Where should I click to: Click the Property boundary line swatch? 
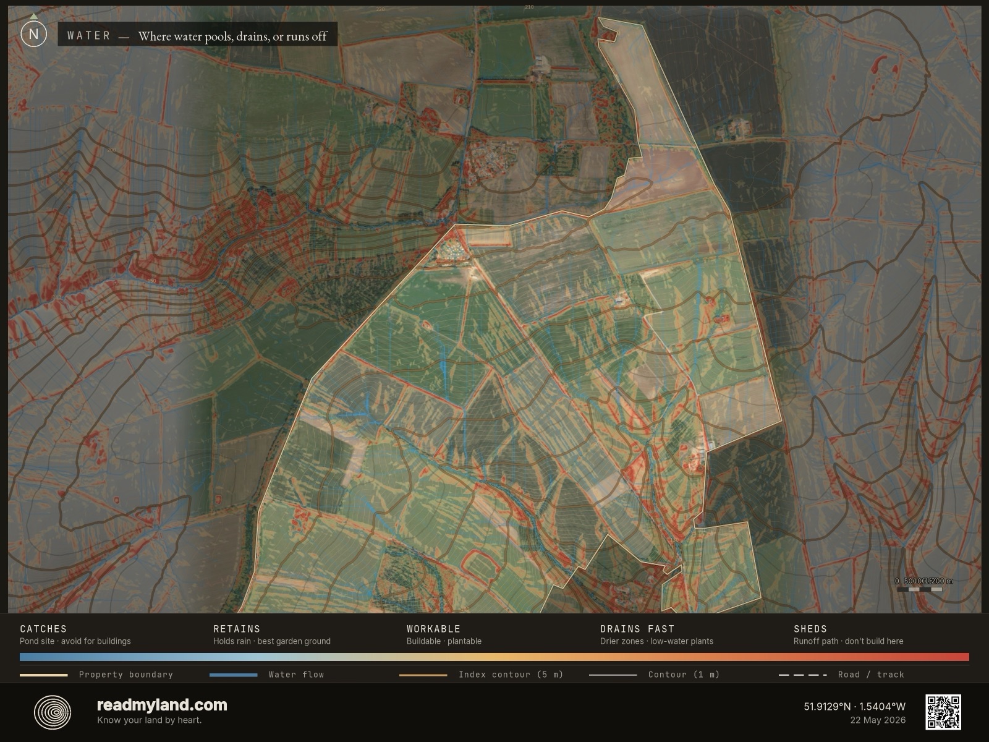pyautogui.click(x=43, y=675)
